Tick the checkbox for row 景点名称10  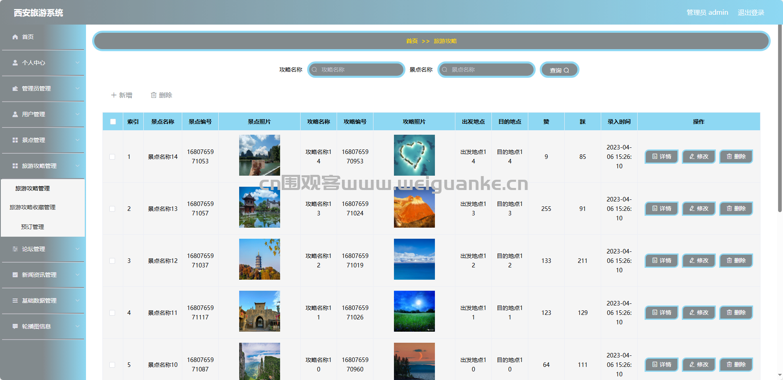(112, 365)
